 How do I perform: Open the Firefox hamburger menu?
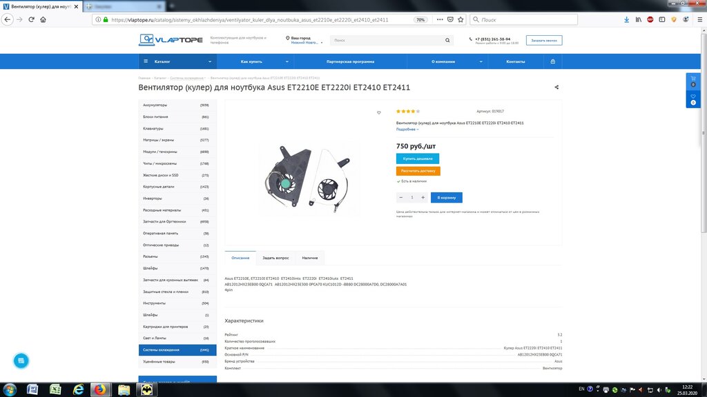pos(699,20)
